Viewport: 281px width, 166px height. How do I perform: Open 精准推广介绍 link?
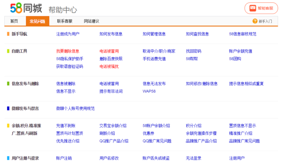(x=241, y=133)
